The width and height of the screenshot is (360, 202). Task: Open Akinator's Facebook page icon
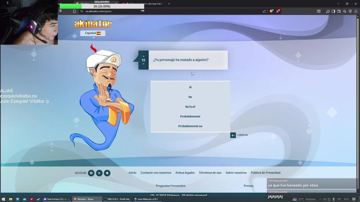point(91,173)
